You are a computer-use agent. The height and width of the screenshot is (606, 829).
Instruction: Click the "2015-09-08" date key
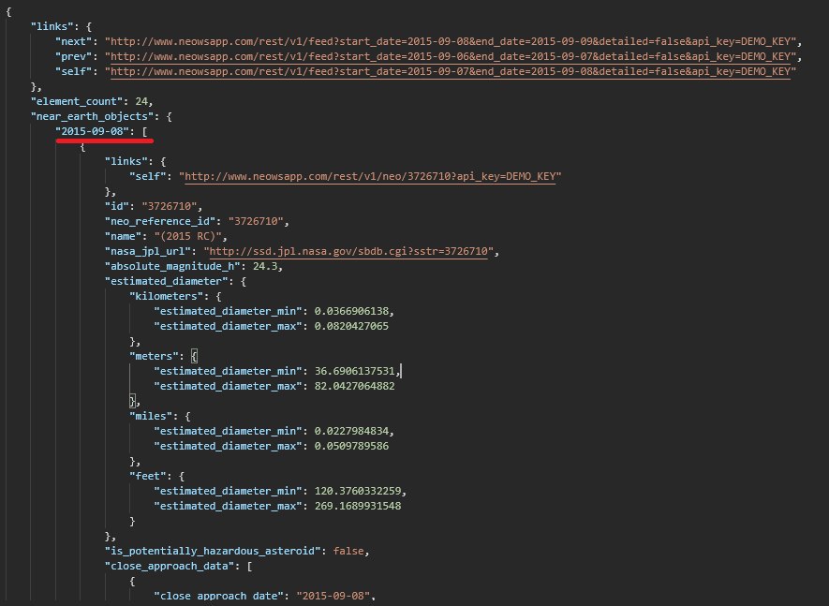[92, 131]
